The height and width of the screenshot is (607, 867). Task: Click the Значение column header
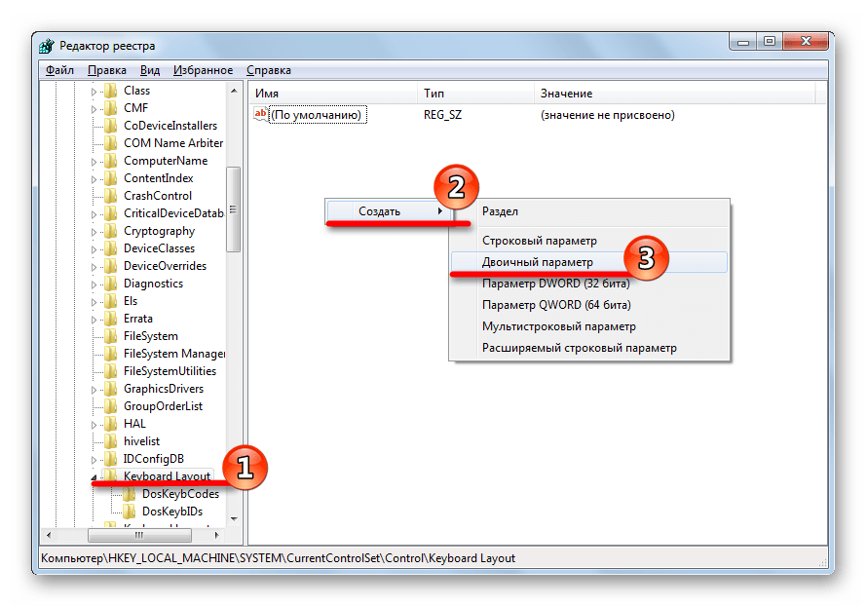[x=566, y=94]
